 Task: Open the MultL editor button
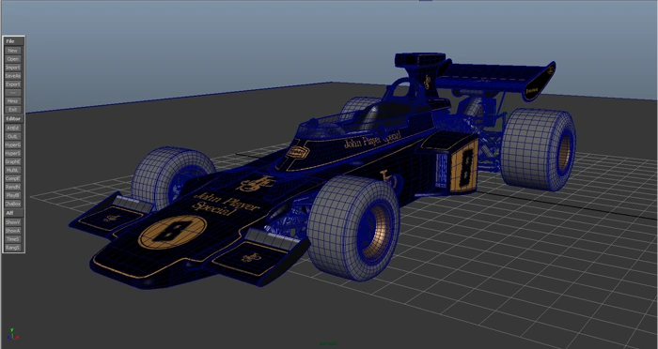click(x=12, y=170)
